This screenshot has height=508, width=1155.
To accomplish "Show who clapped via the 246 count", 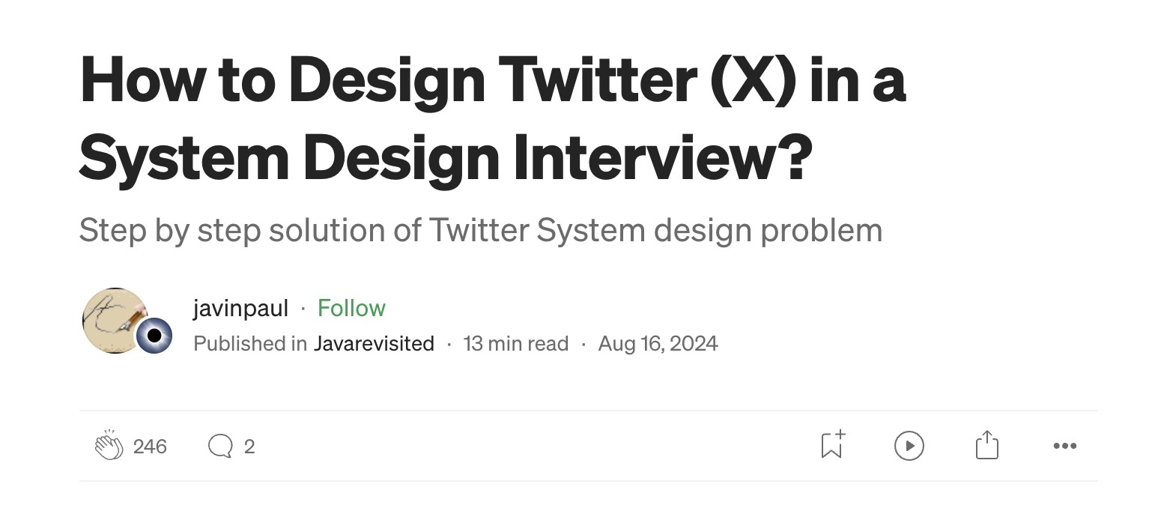I will point(150,447).
